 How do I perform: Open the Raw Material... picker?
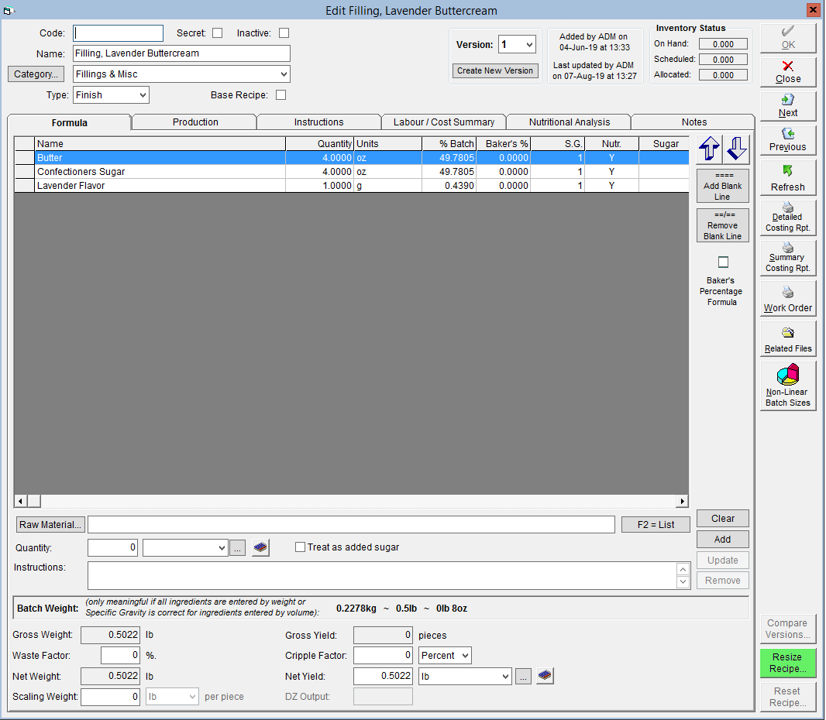[50, 525]
